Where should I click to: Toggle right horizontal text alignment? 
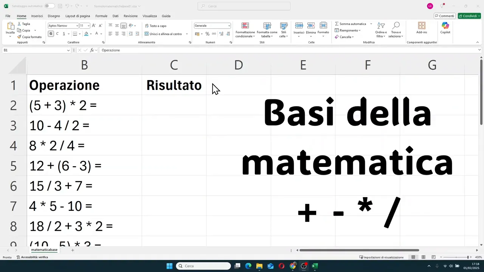(x=123, y=34)
